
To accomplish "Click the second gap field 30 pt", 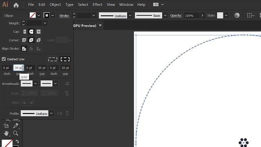I will point(42,68).
